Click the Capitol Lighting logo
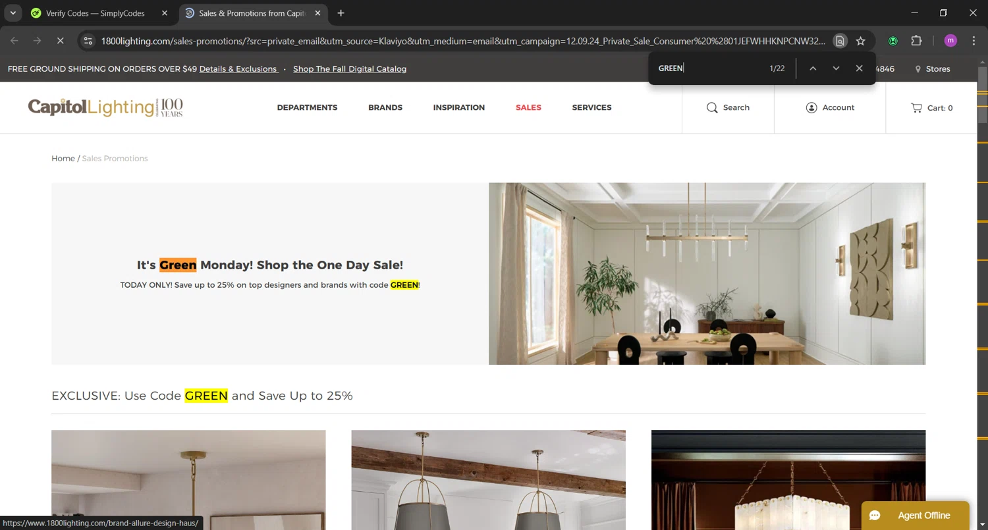988x530 pixels. pyautogui.click(x=105, y=107)
